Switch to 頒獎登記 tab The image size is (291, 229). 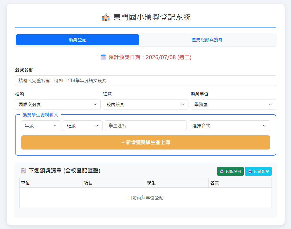[78, 40]
